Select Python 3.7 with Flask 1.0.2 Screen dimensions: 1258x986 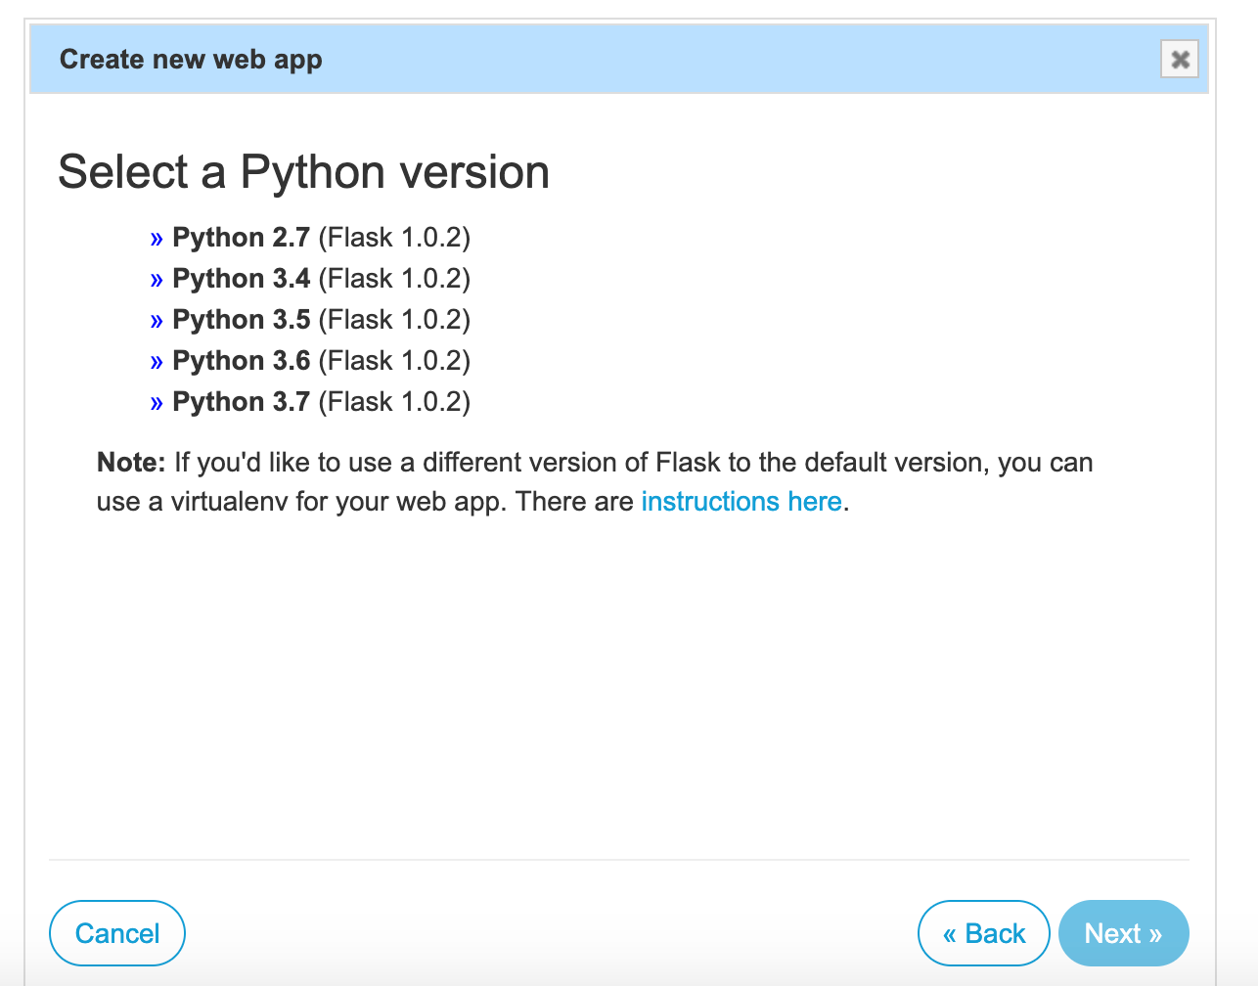click(x=240, y=401)
